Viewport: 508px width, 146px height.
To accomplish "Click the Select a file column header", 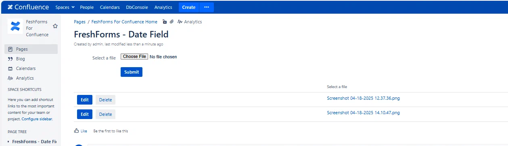I will coord(337,86).
